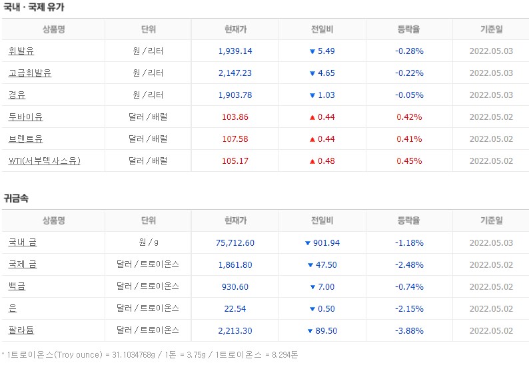
Task: Click the 국제 금 price 1,861.80
Action: click(235, 265)
